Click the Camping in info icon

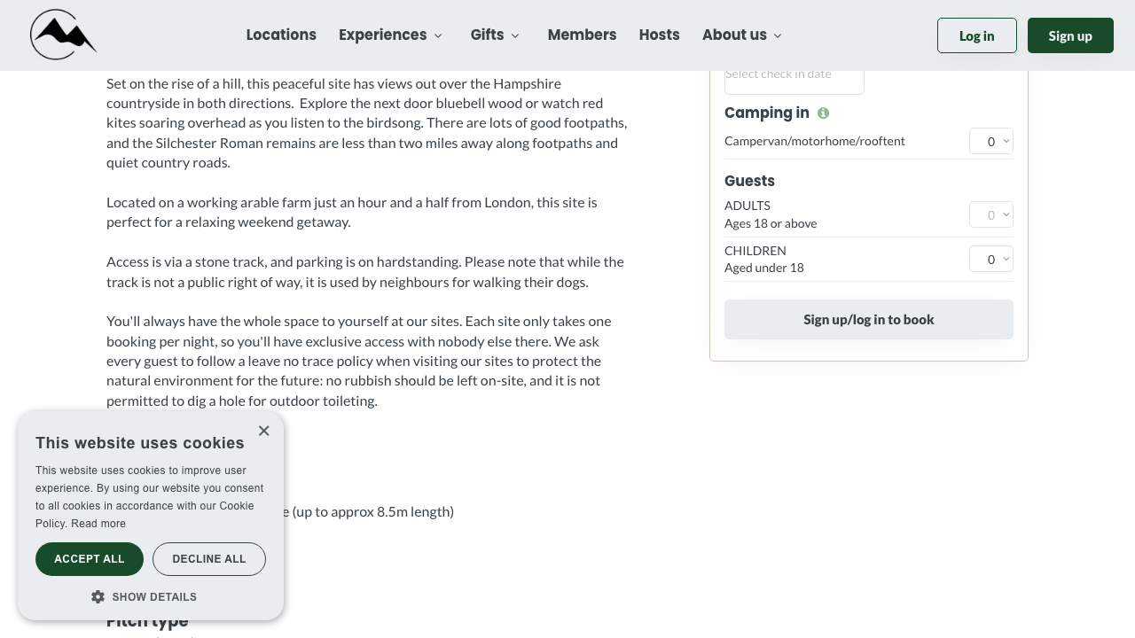coord(823,113)
